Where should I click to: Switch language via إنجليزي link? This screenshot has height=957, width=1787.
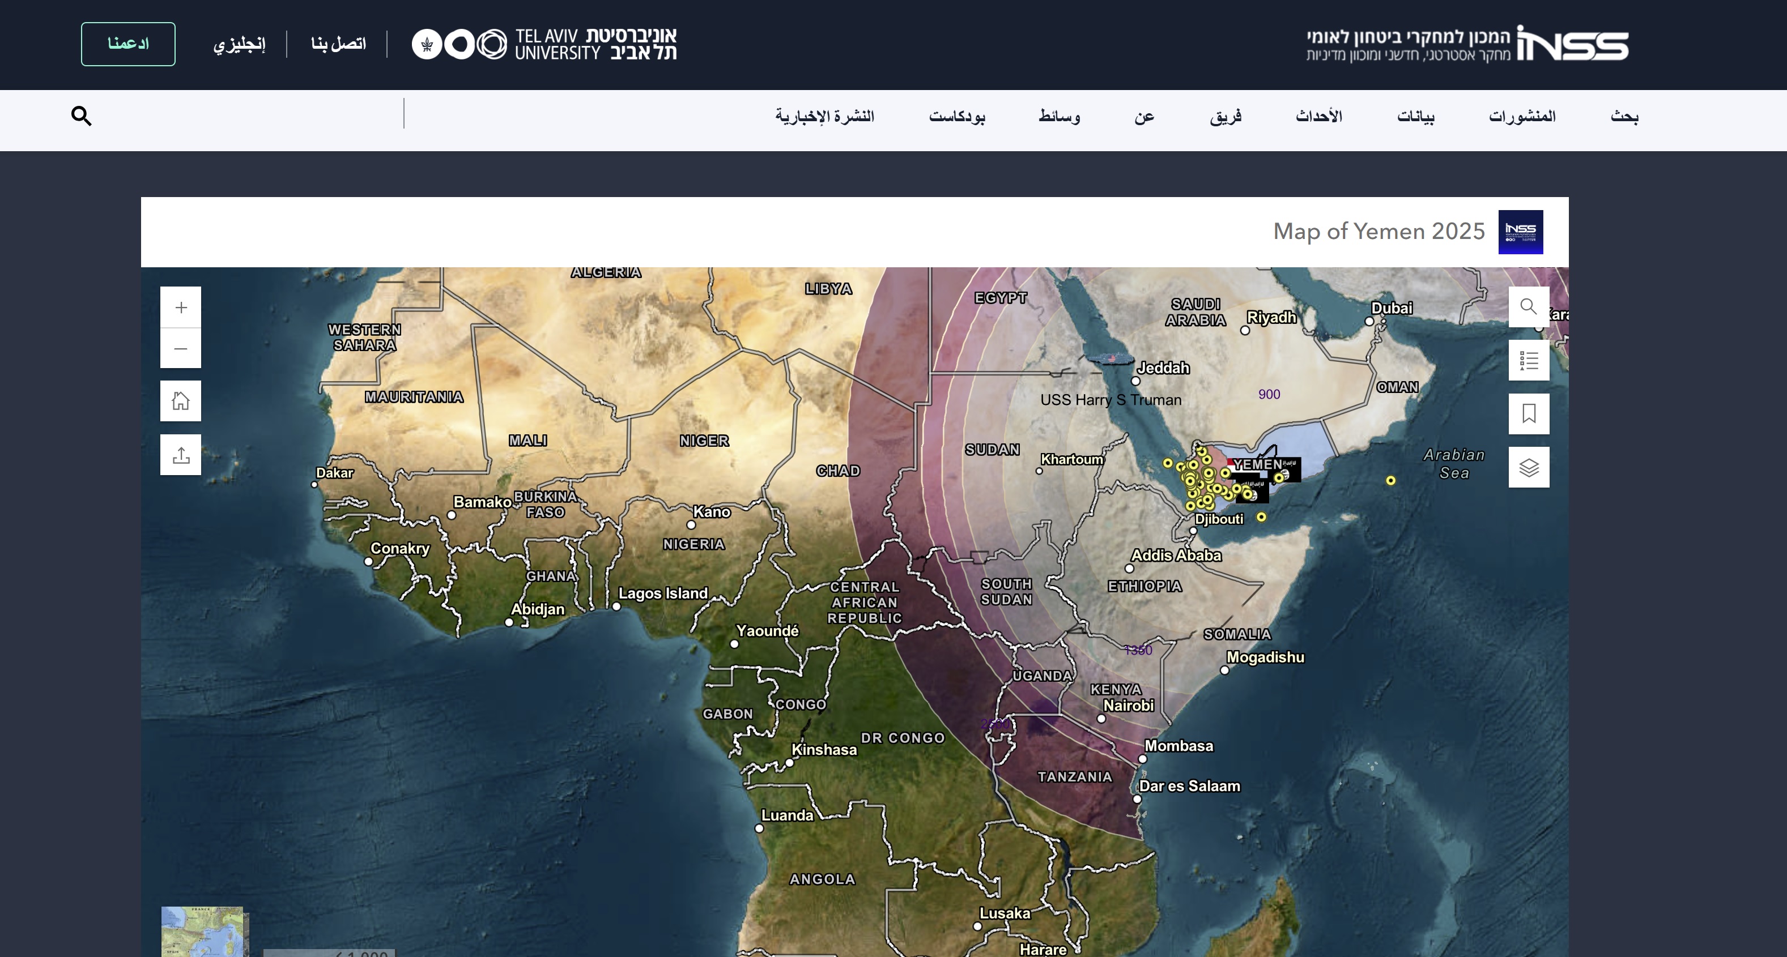click(x=239, y=44)
